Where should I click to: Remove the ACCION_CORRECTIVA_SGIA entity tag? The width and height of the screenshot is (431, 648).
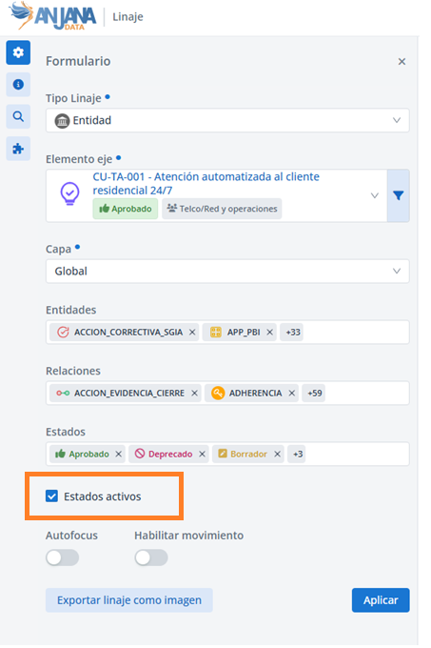(x=192, y=333)
